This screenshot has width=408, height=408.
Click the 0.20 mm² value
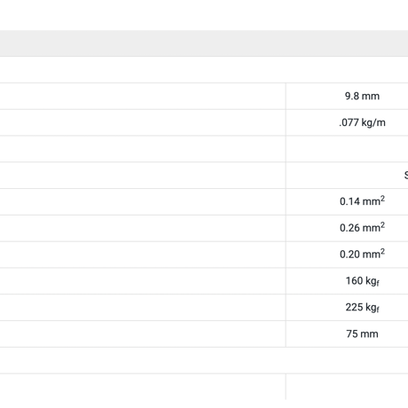(x=362, y=254)
